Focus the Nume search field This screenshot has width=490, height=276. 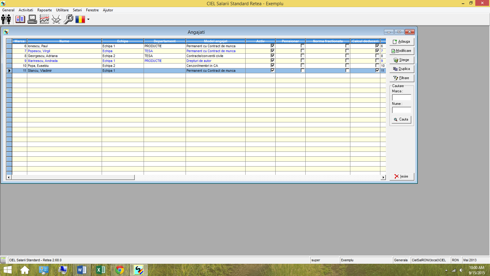click(x=401, y=110)
